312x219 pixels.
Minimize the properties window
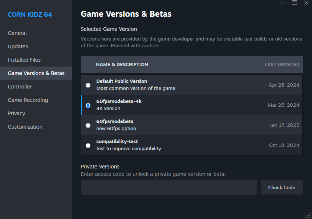pyautogui.click(x=283, y=3)
